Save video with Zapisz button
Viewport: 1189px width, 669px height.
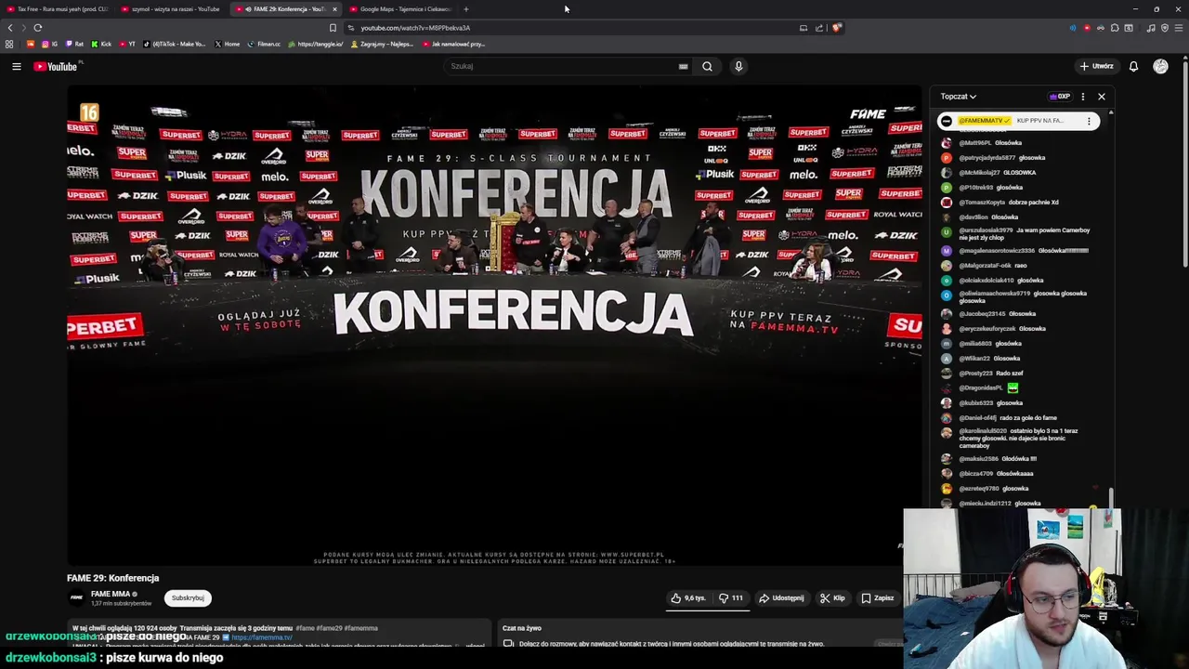(877, 598)
